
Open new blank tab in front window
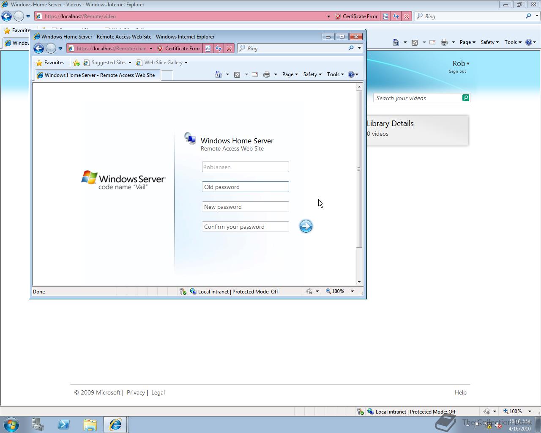tap(167, 75)
